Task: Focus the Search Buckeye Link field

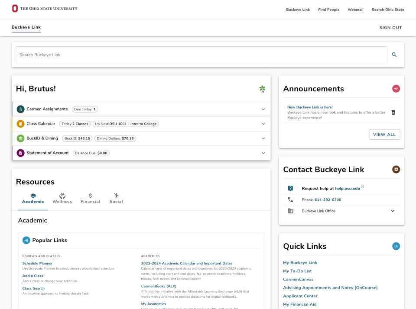Action: point(202,55)
